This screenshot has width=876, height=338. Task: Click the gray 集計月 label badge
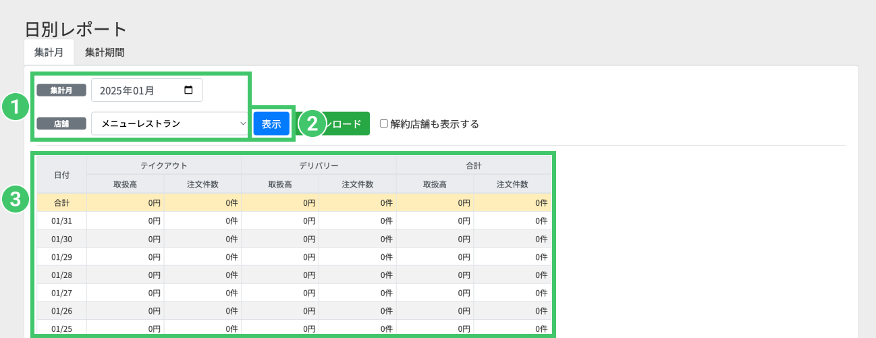(x=61, y=90)
